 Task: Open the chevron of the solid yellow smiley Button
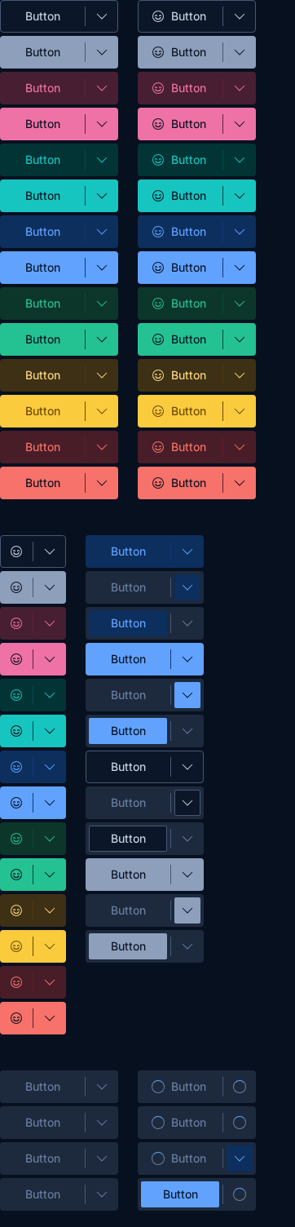(x=240, y=411)
